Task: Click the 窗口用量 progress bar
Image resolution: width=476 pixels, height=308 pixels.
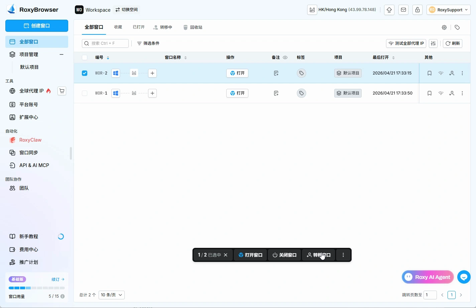Action: point(37,288)
